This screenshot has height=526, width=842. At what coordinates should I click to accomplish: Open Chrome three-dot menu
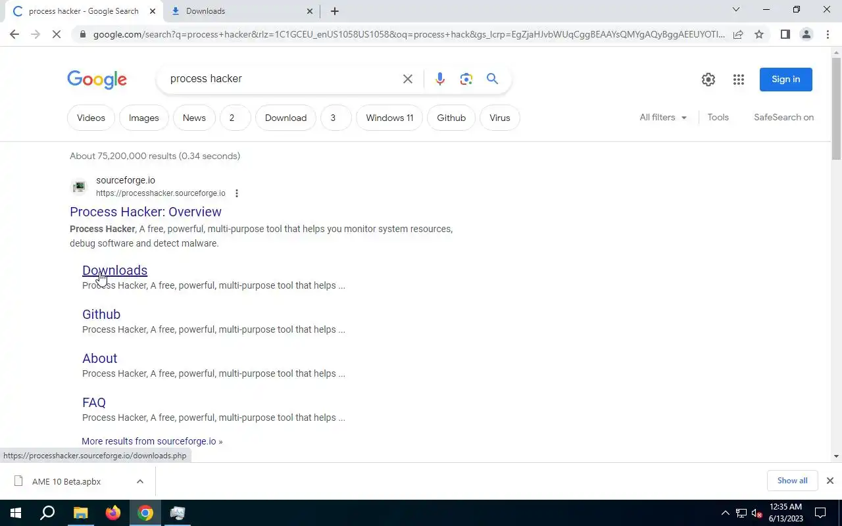828,34
